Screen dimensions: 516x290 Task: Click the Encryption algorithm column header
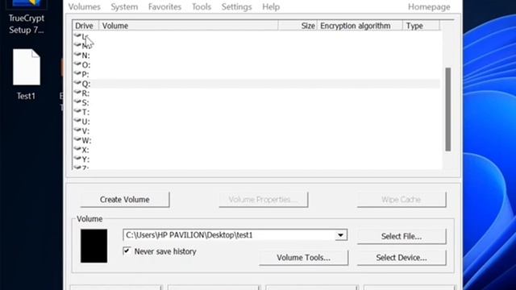[x=360, y=26]
